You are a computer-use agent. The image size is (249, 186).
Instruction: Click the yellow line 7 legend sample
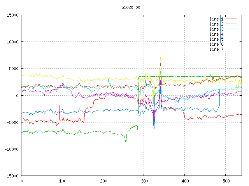[232, 49]
